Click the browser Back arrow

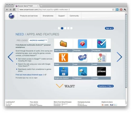tap(7, 10)
